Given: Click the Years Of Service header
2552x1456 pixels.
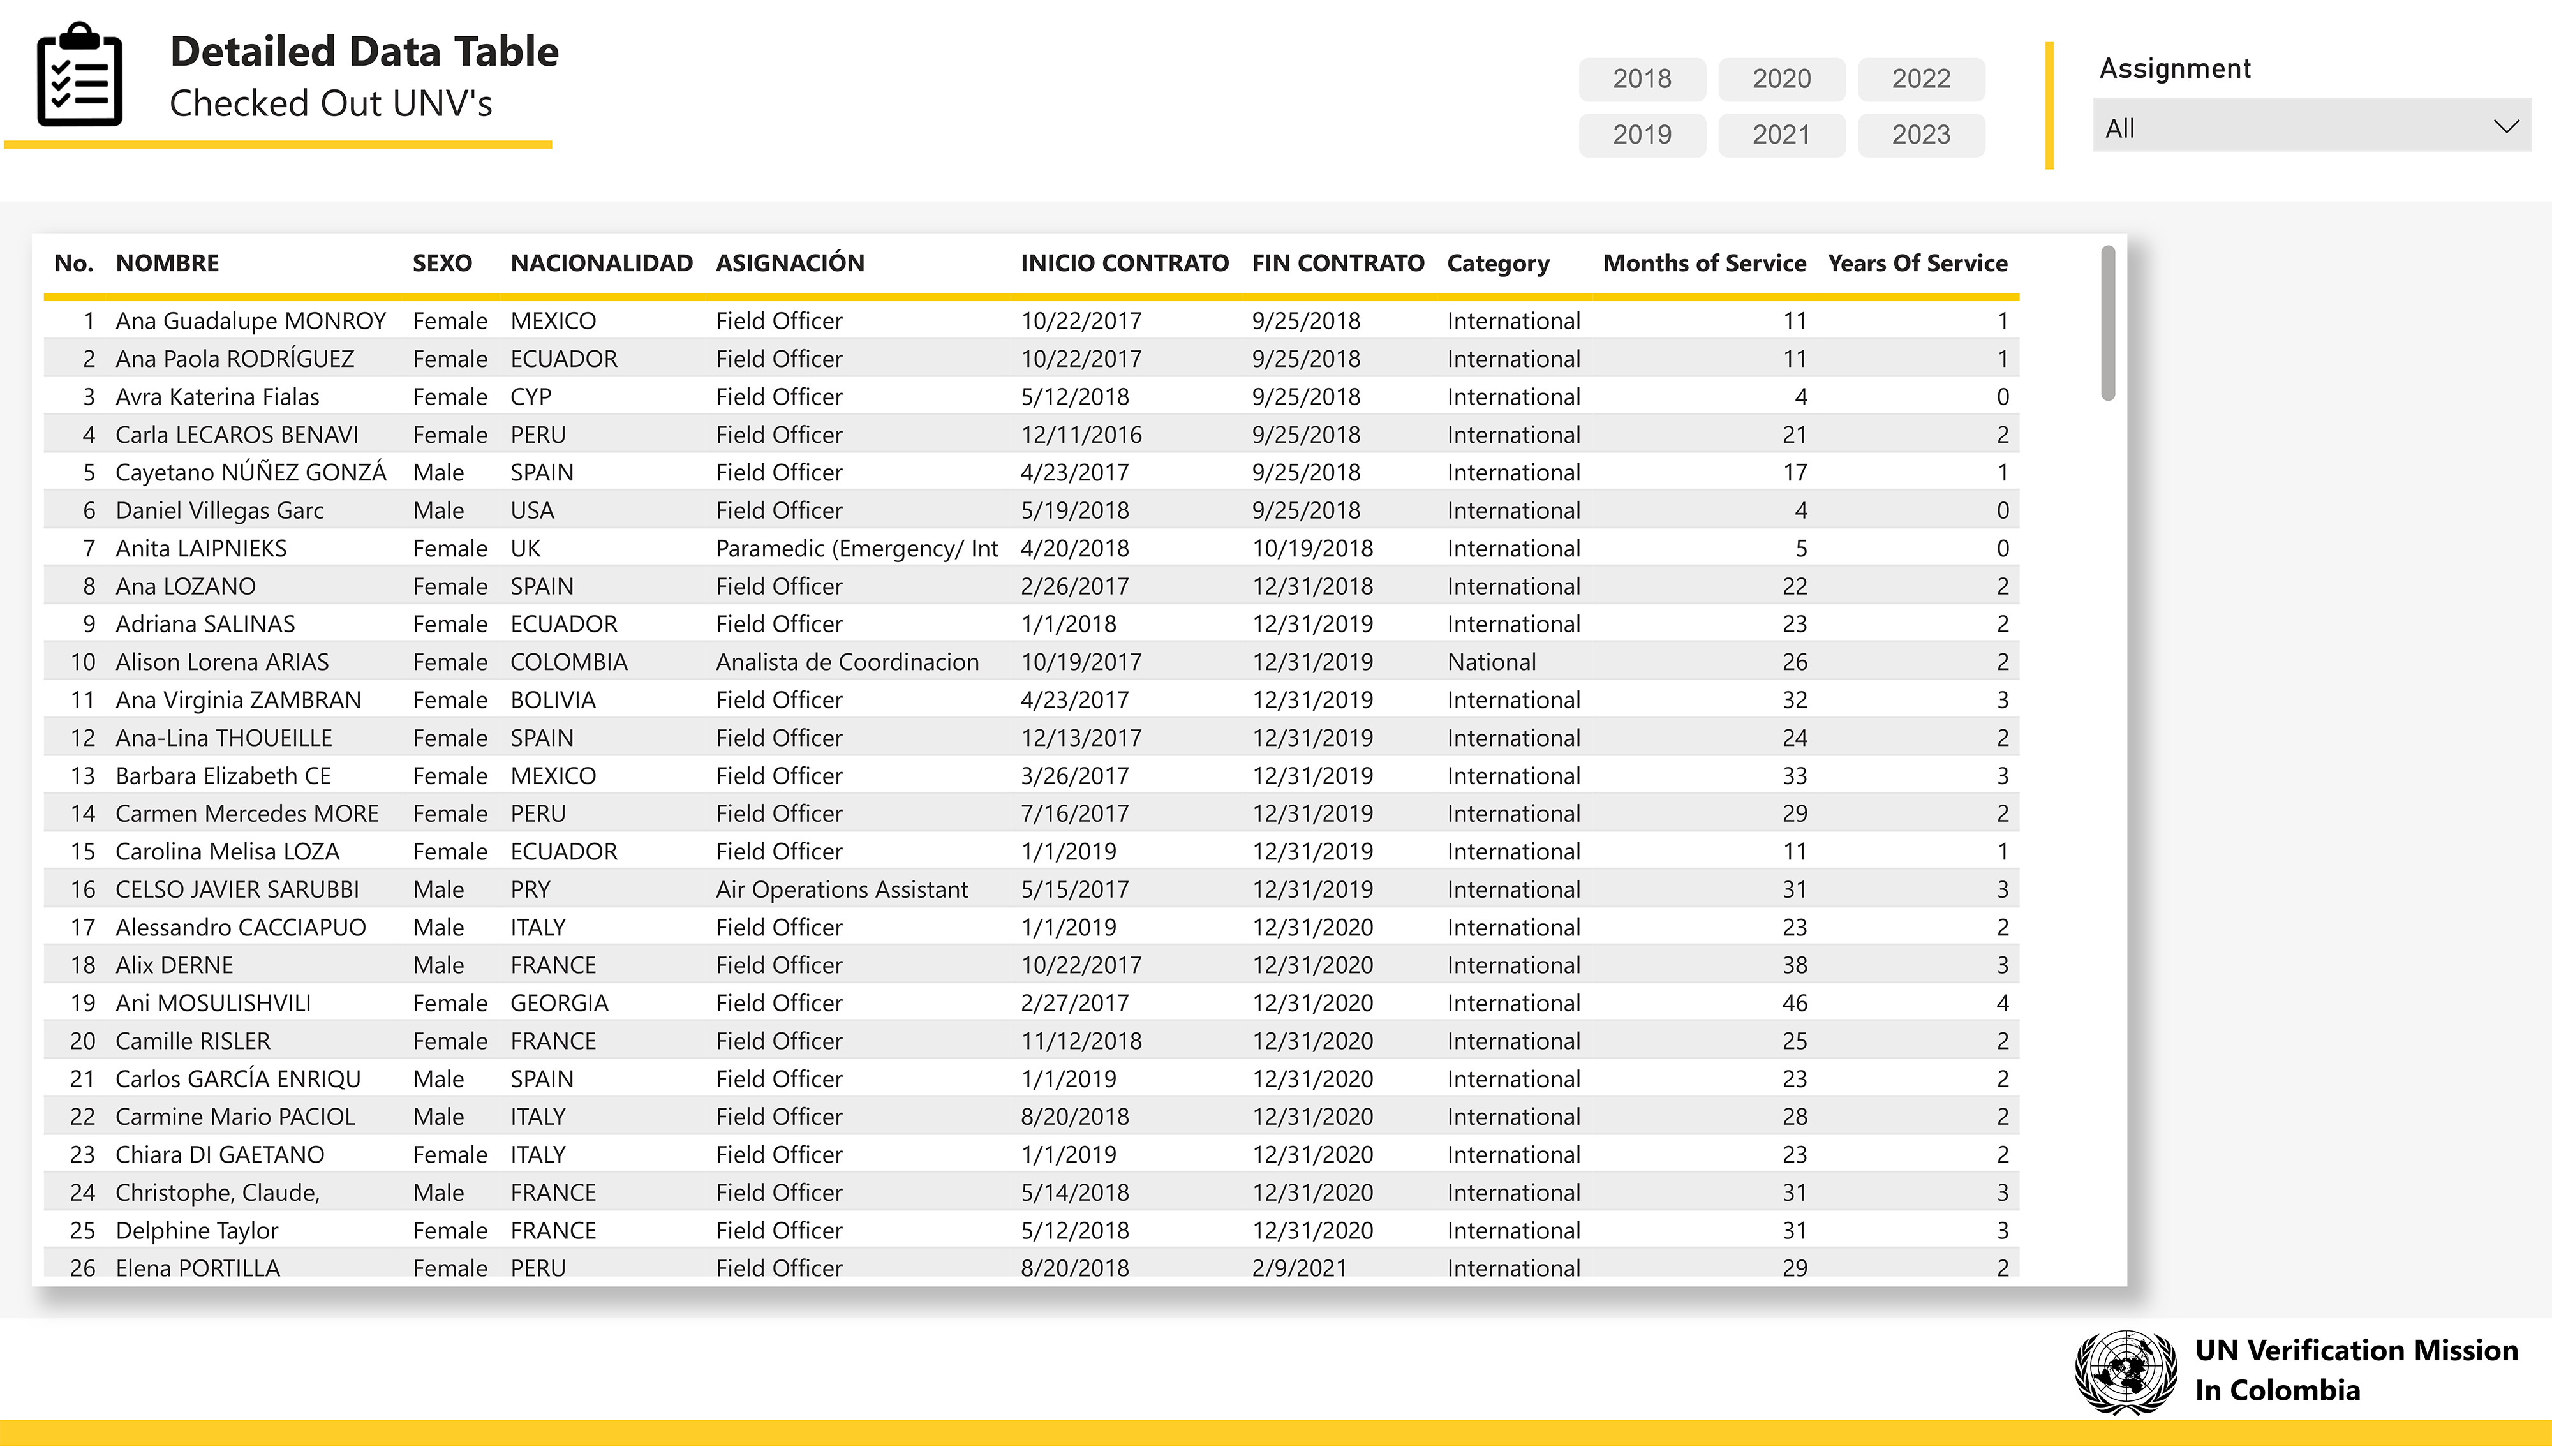Looking at the screenshot, I should click(1917, 263).
